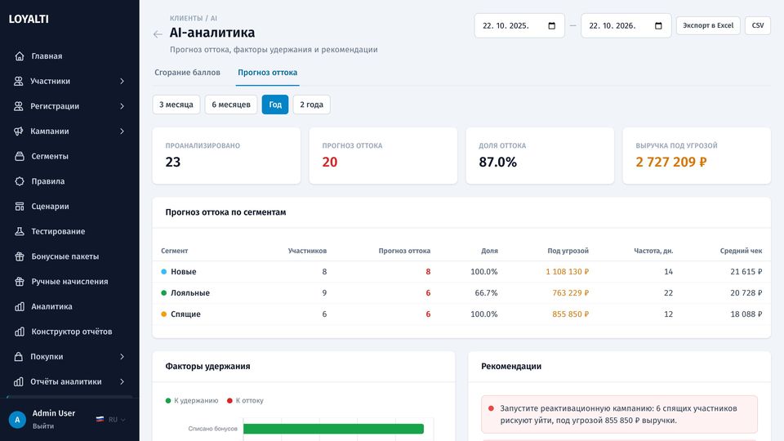Select the 2 года period
The image size is (784, 441).
point(311,105)
